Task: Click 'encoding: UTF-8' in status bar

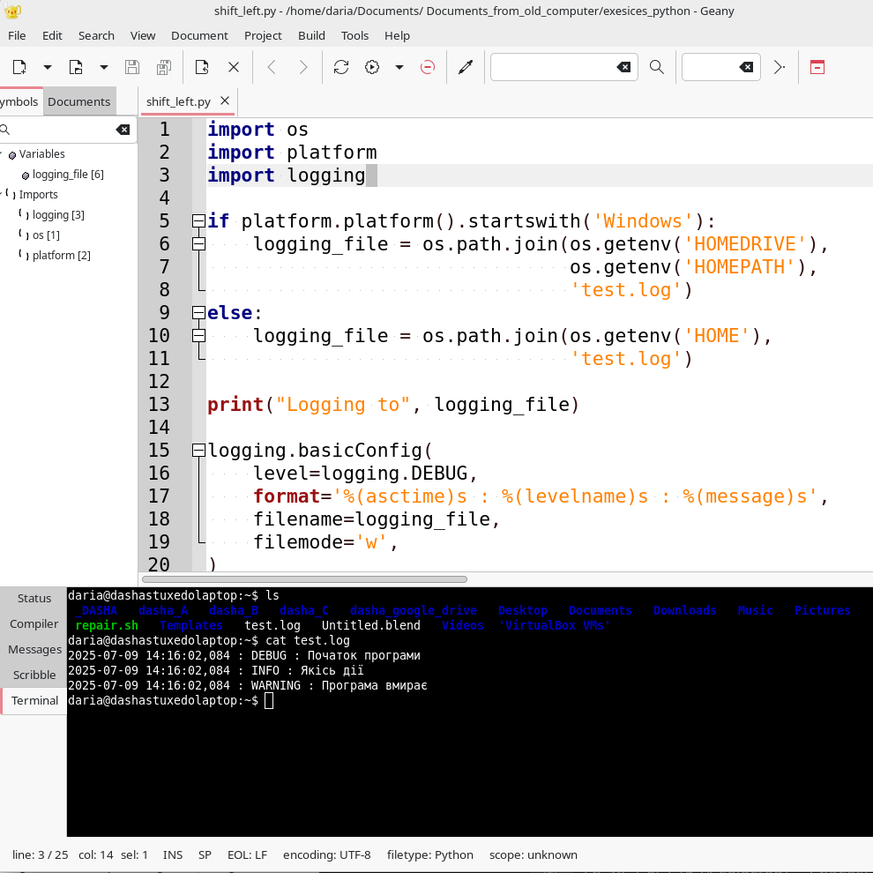Action: (x=327, y=855)
